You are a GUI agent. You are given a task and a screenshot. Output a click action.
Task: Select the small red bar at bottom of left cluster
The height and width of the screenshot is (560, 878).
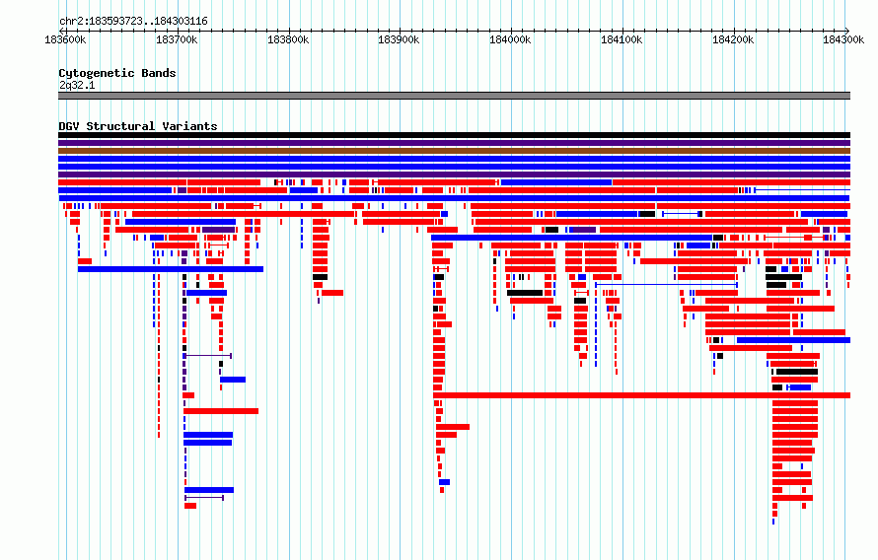pos(190,506)
